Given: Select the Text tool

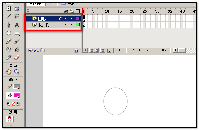Looking at the screenshot, I should tap(17, 25).
